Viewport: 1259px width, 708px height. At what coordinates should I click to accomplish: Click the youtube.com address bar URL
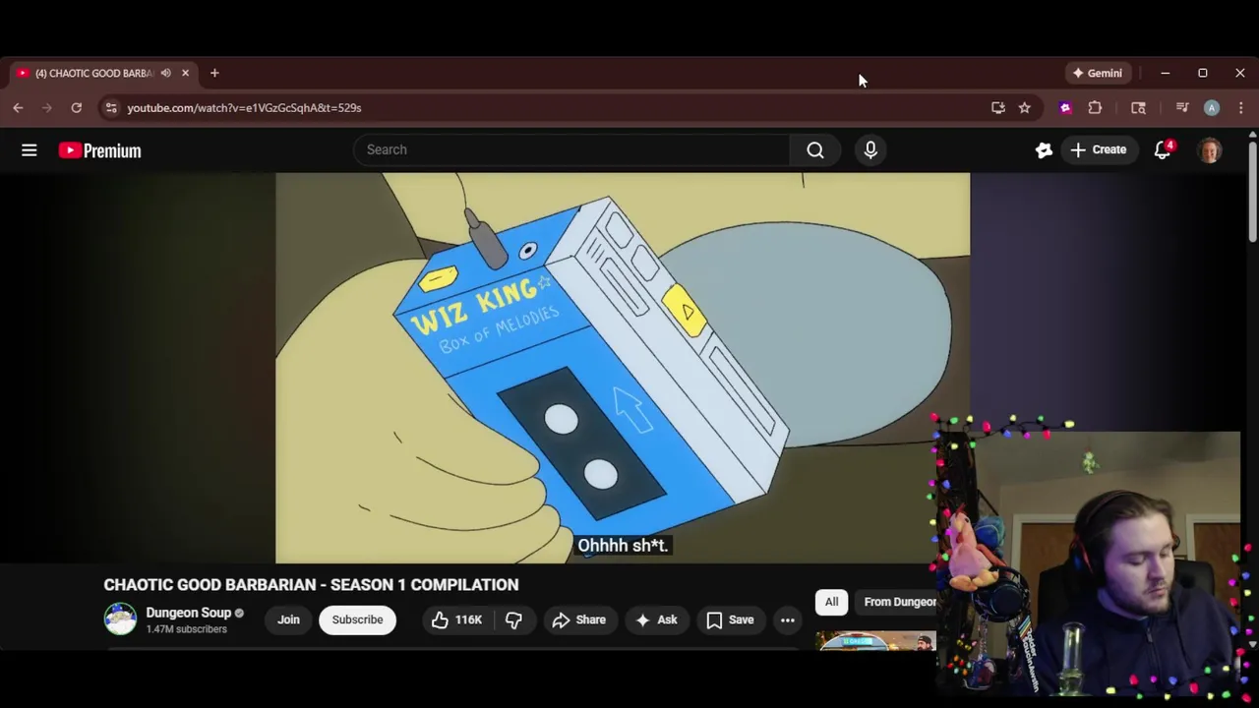coord(244,108)
